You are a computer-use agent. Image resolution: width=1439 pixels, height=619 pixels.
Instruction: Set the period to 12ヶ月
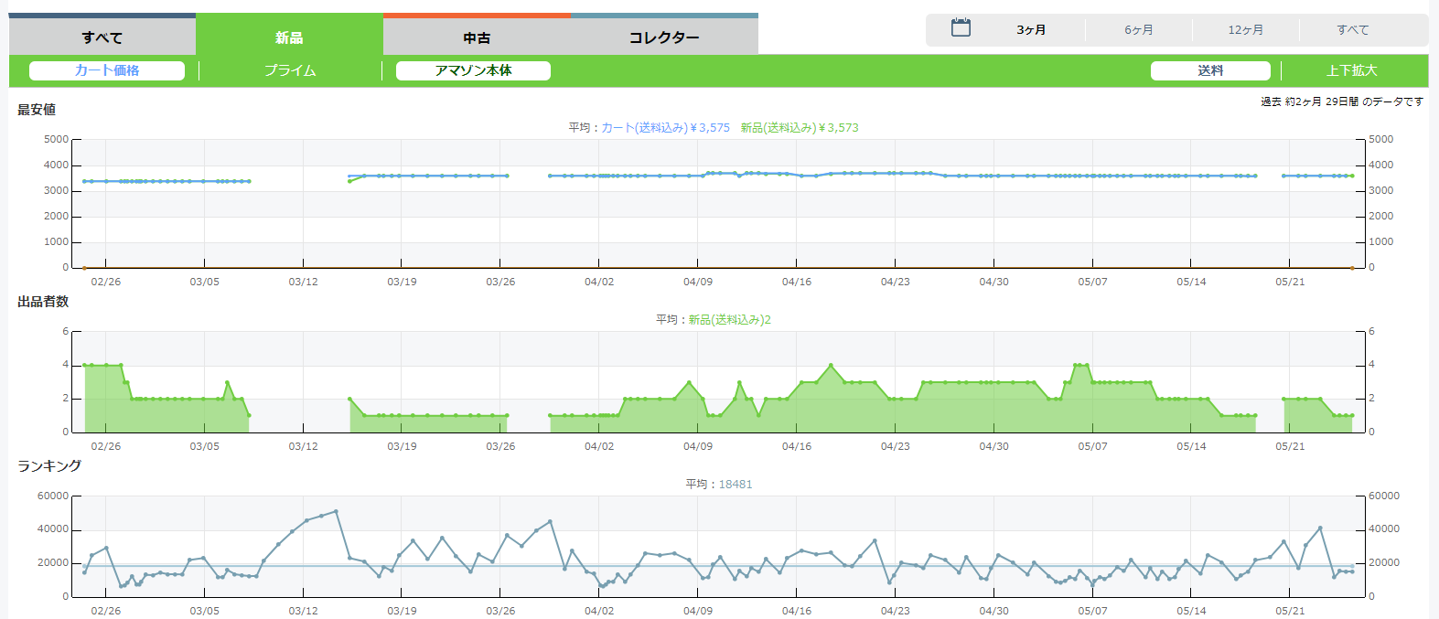click(x=1246, y=30)
